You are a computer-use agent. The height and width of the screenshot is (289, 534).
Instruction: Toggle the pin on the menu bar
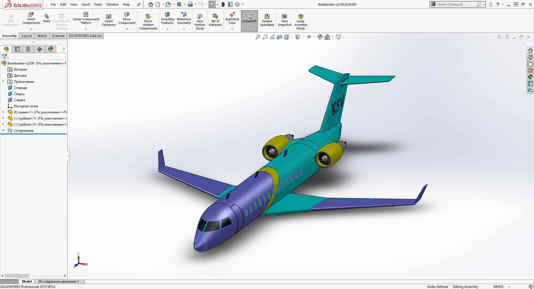[139, 4]
